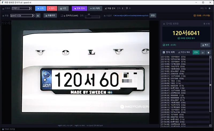Select history row [22:10:00] 65노0887
The height and width of the screenshot is (131, 214).
(185, 71)
